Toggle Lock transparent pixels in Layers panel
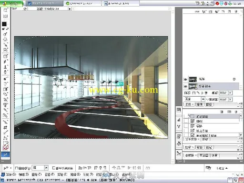Image resolution: width=244 pixels, height=183 pixels. [x=194, y=93]
